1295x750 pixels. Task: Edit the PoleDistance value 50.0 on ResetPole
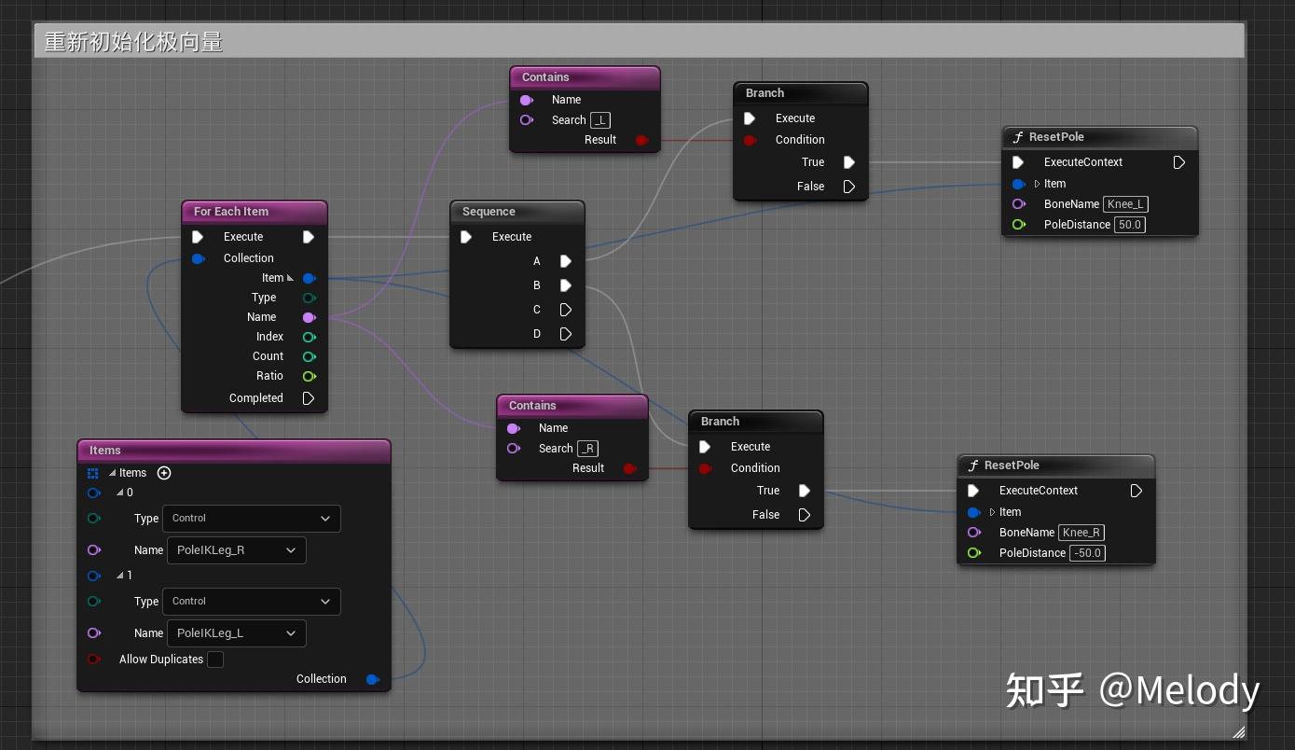point(1130,225)
